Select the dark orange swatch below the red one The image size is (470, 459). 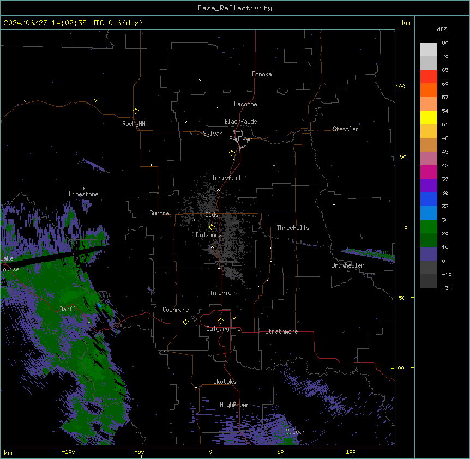[429, 90]
